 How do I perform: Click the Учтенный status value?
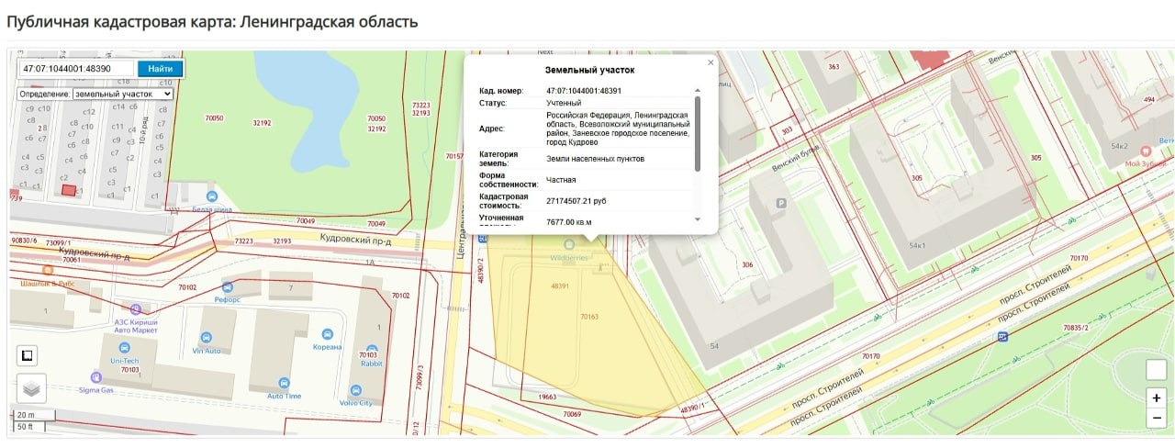564,103
